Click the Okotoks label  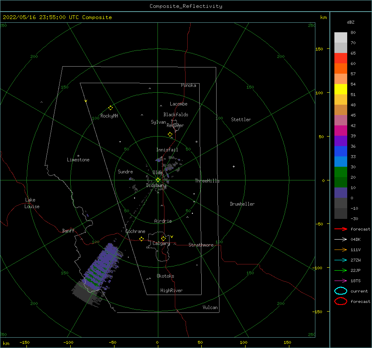[x=165, y=276]
